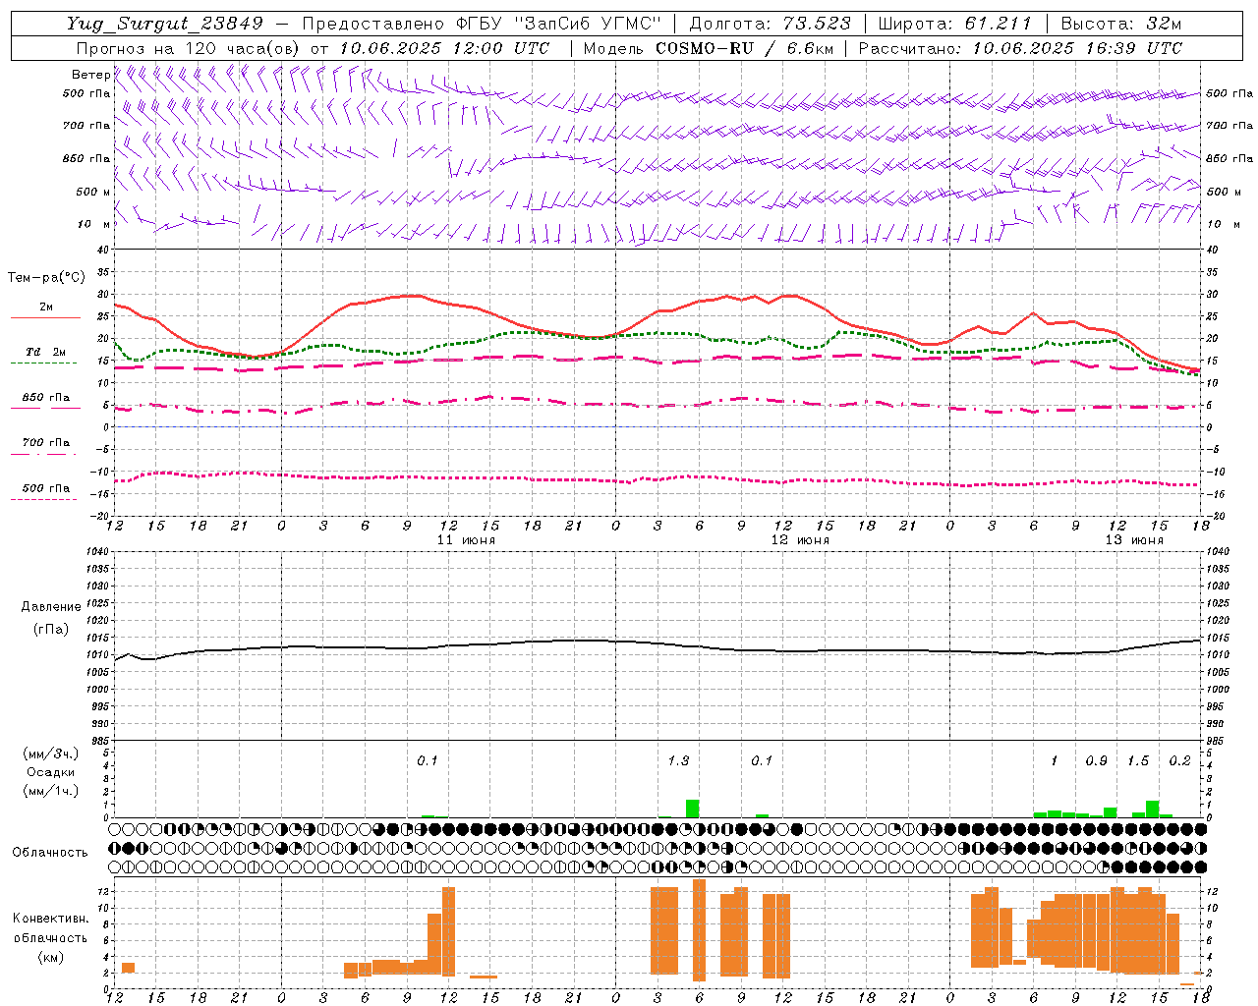Screen dimensions: 1258x1006
Task: Click the (гПа) unit label under Давление
Action: pyautogui.click(x=50, y=629)
